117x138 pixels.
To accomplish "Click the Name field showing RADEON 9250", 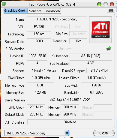I will [x=57, y=19].
